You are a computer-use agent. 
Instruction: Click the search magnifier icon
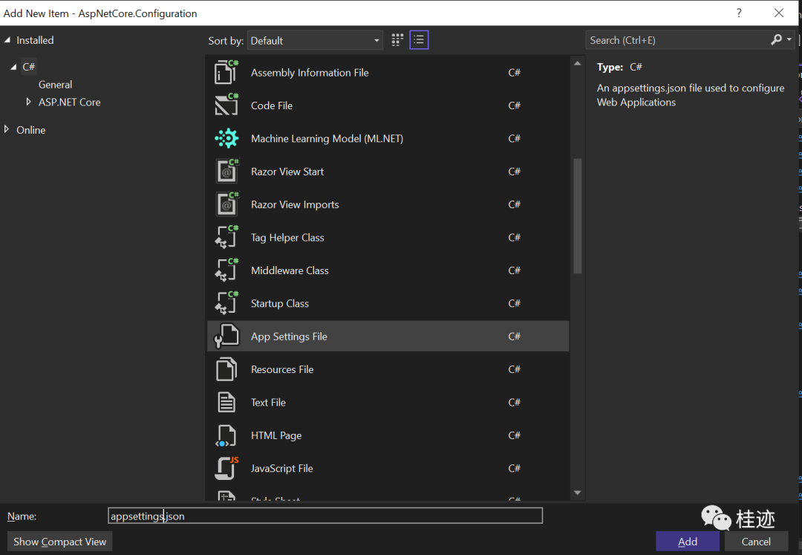coord(776,40)
